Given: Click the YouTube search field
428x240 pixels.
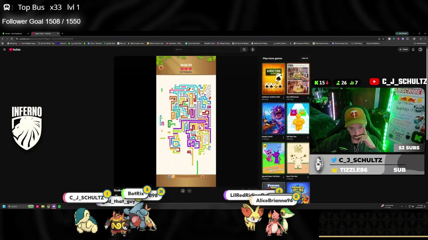Looking at the screenshot, I should pyautogui.click(x=207, y=49).
